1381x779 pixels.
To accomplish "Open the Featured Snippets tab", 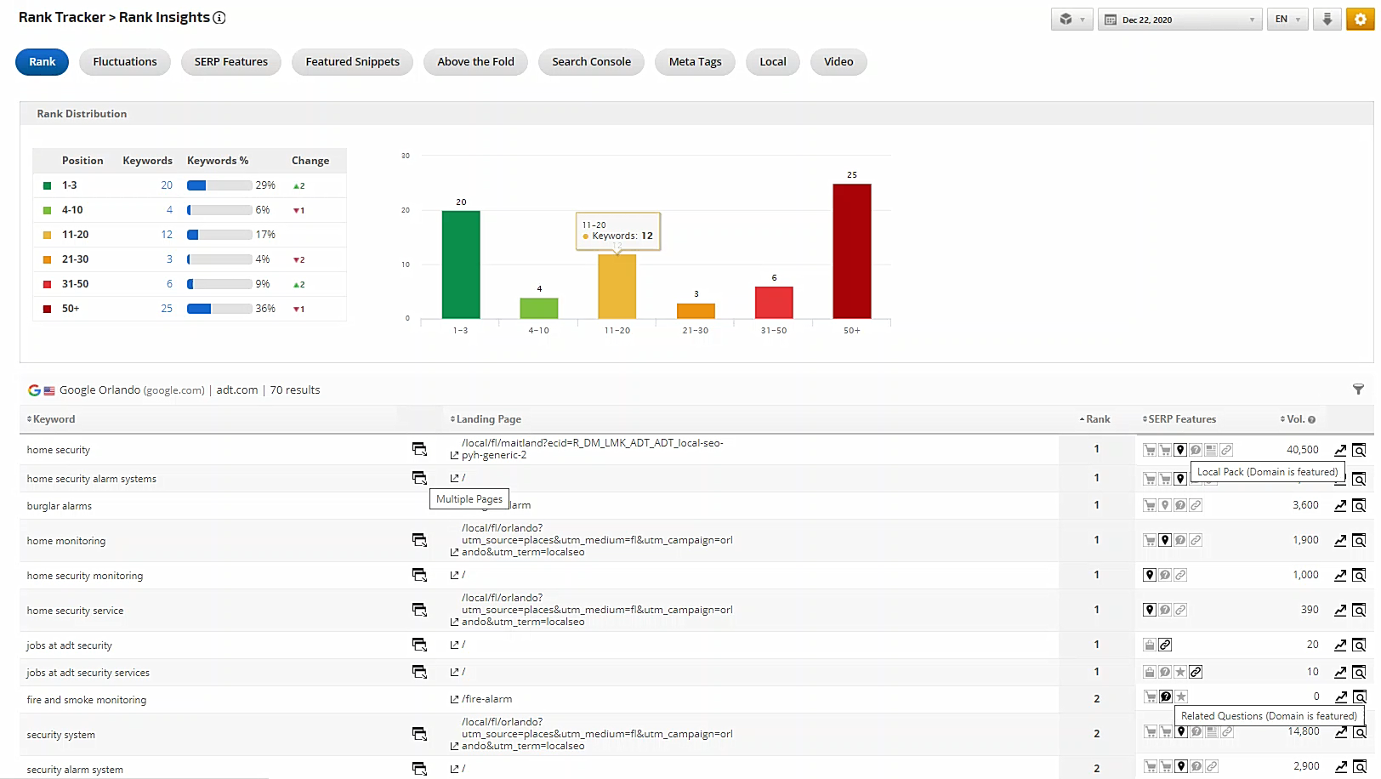I will coord(352,62).
